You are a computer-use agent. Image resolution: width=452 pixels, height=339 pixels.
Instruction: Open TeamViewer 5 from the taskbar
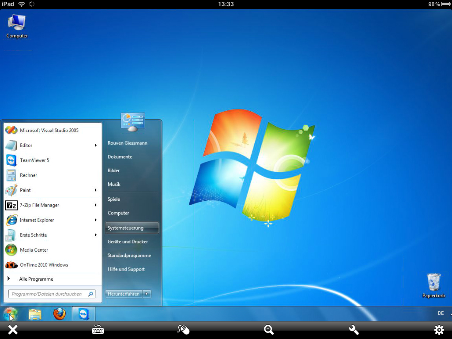tap(83, 314)
